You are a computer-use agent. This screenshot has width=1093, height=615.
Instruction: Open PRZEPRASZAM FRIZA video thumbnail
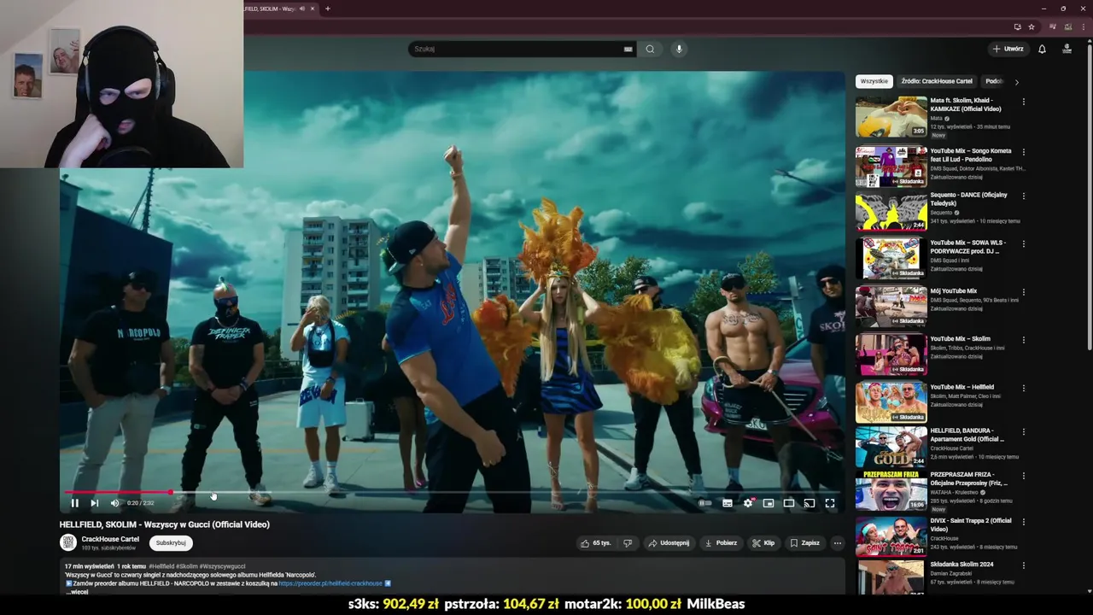[891, 490]
